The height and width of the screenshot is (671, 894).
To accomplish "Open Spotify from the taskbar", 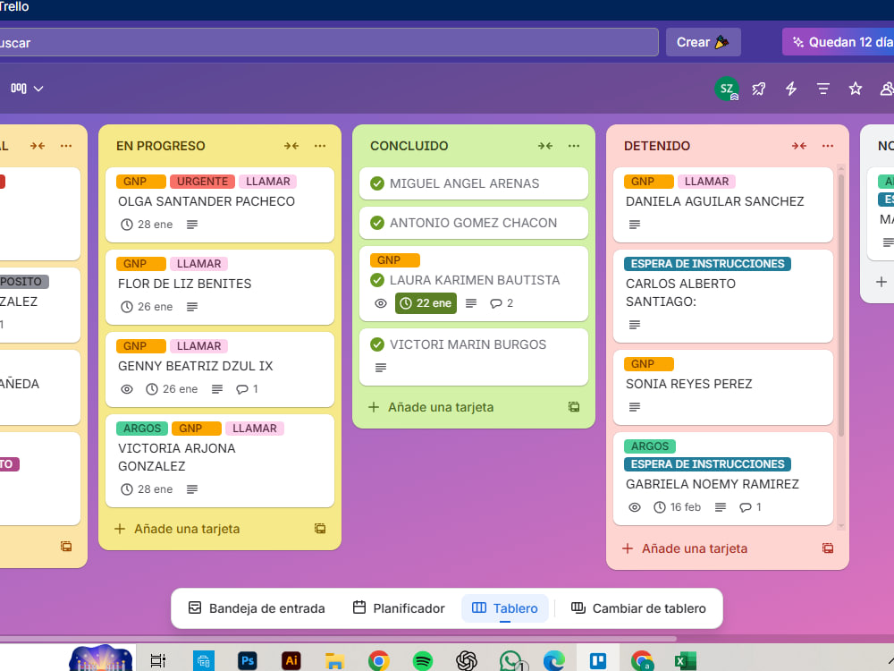I will click(423, 661).
